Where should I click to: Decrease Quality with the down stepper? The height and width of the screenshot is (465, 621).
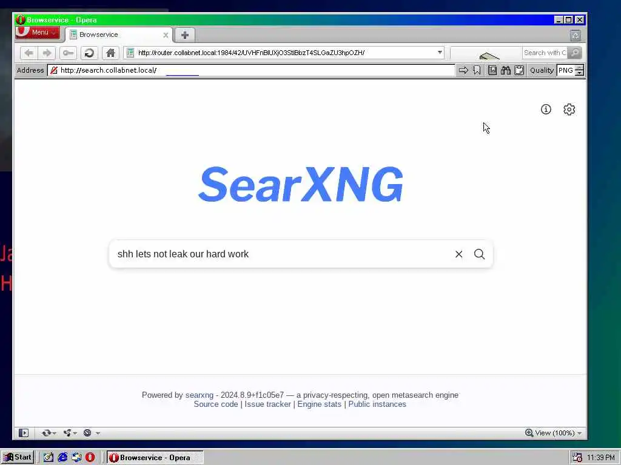click(x=579, y=73)
